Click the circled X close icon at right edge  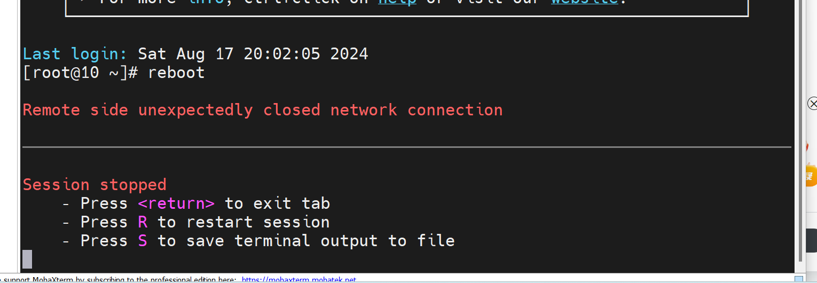click(x=813, y=103)
